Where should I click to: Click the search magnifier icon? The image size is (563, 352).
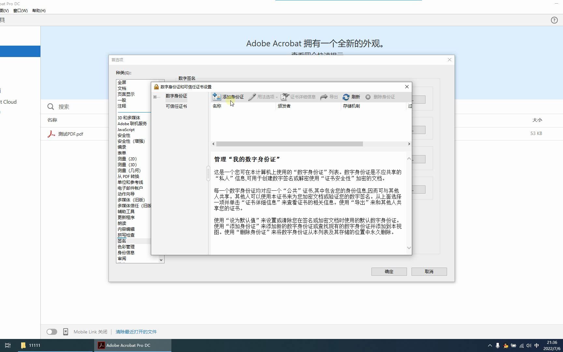51,107
